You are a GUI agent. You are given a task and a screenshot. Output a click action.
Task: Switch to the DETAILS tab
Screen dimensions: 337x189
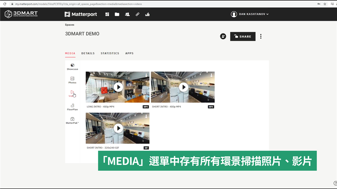(x=88, y=53)
